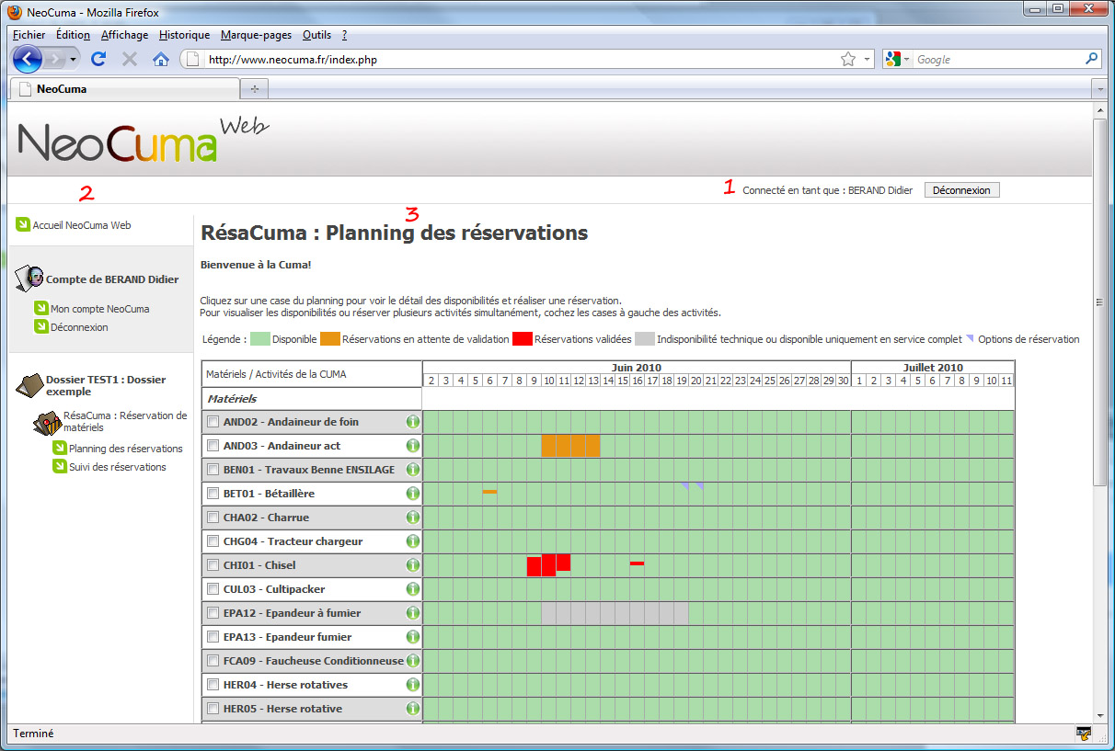View info icon of CHA02 Charrue
The height and width of the screenshot is (751, 1115).
point(413,518)
